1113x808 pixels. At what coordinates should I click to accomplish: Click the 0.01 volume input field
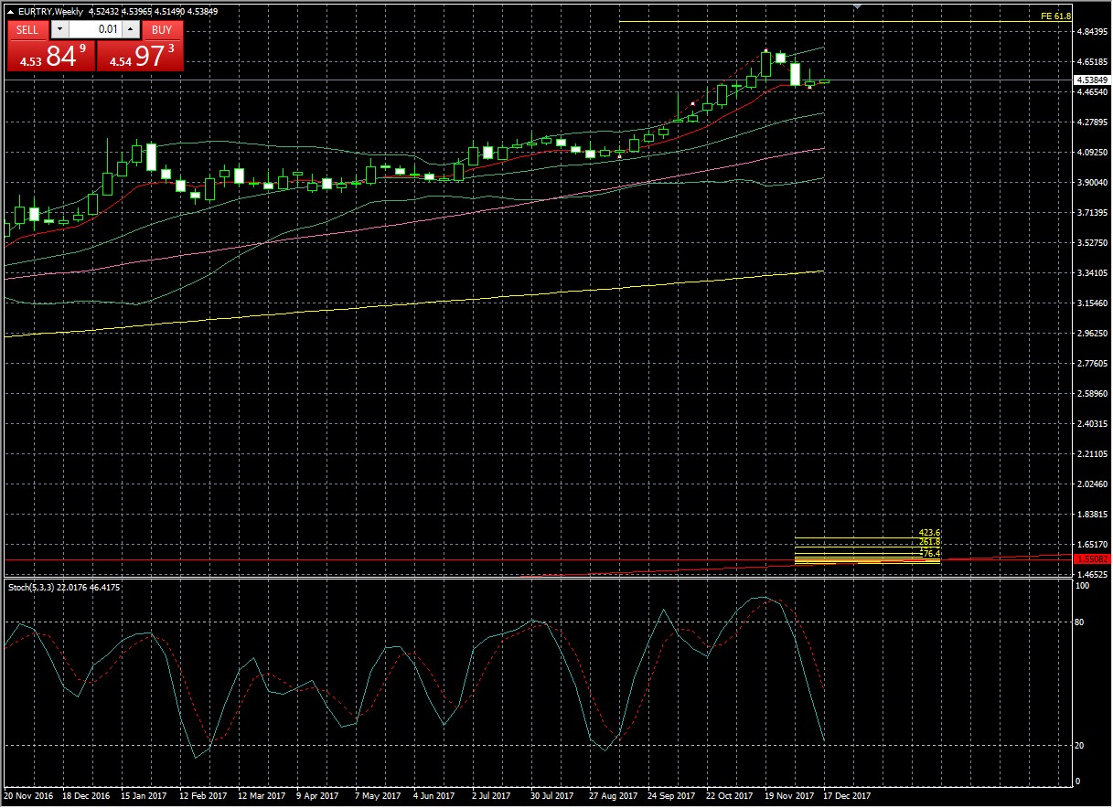95,29
